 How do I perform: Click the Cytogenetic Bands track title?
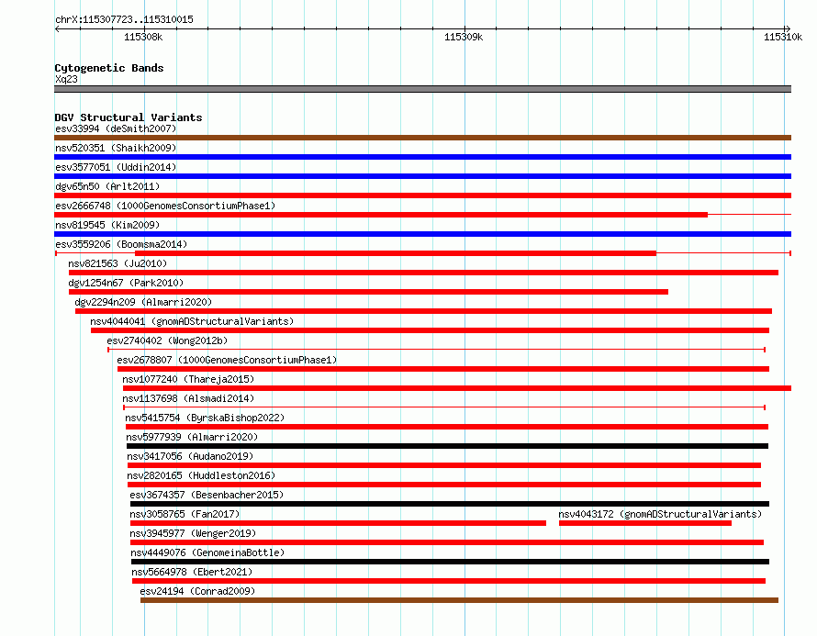click(109, 68)
